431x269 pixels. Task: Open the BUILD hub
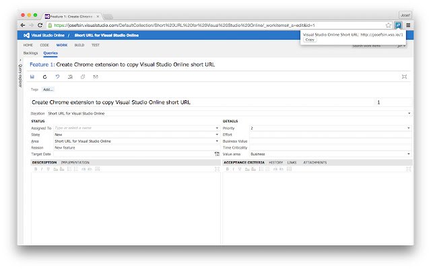point(79,45)
